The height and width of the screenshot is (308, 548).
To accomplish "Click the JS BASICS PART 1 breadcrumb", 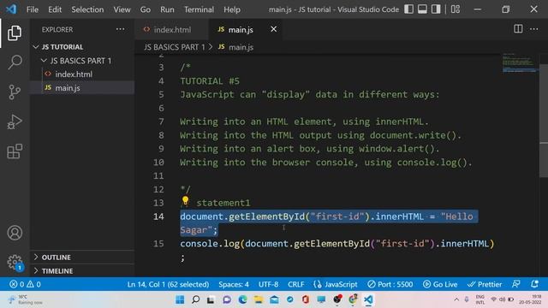I will point(175,47).
